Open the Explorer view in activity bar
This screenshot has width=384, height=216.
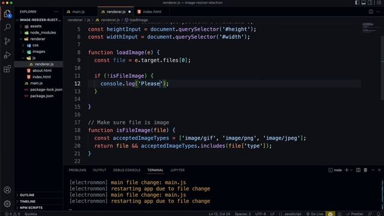(7, 14)
